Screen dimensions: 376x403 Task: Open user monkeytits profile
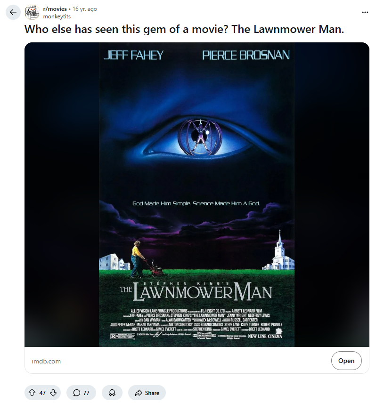(x=57, y=16)
